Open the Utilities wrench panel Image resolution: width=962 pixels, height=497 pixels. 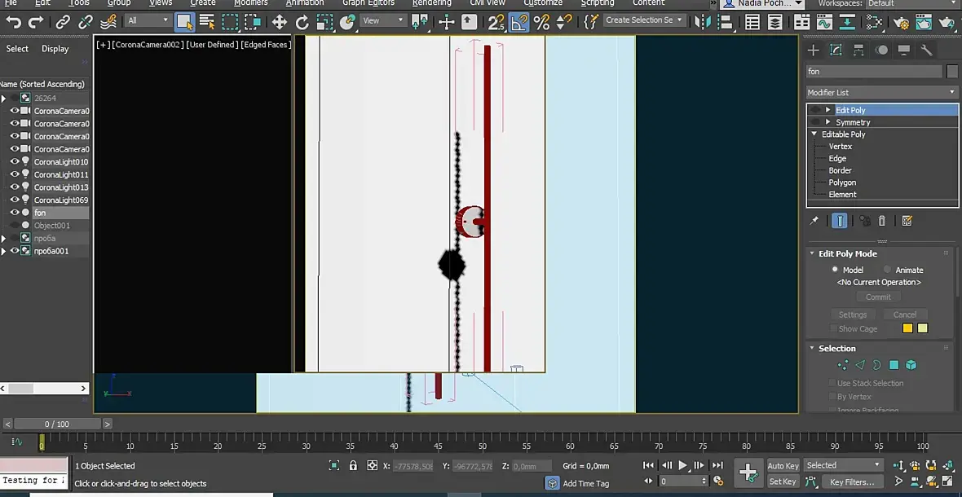[x=926, y=51]
